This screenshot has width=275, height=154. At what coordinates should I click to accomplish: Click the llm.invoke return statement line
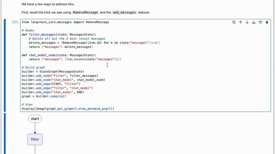[x=75, y=59]
